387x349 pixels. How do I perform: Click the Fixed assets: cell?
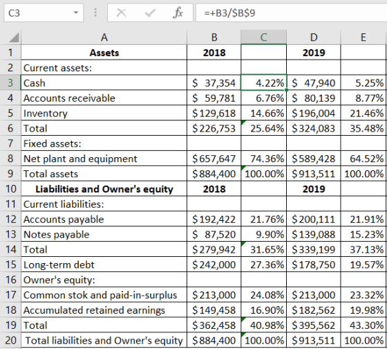pyautogui.click(x=104, y=143)
